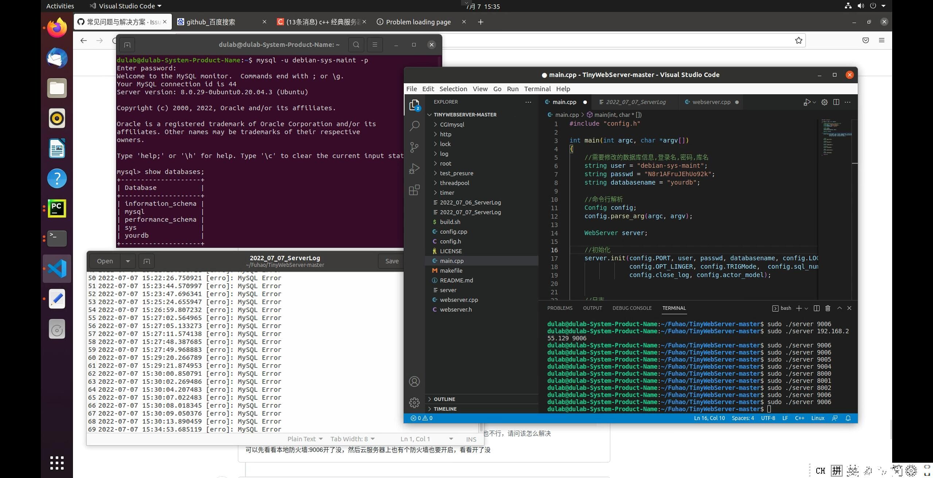Toggle overwrite mode via INS indicator
This screenshot has width=933, height=478.
coord(471,439)
